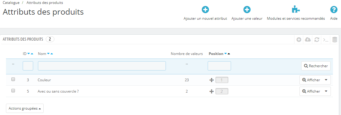Click the Rechercher button
The image size is (341, 115).
pyautogui.click(x=316, y=66)
